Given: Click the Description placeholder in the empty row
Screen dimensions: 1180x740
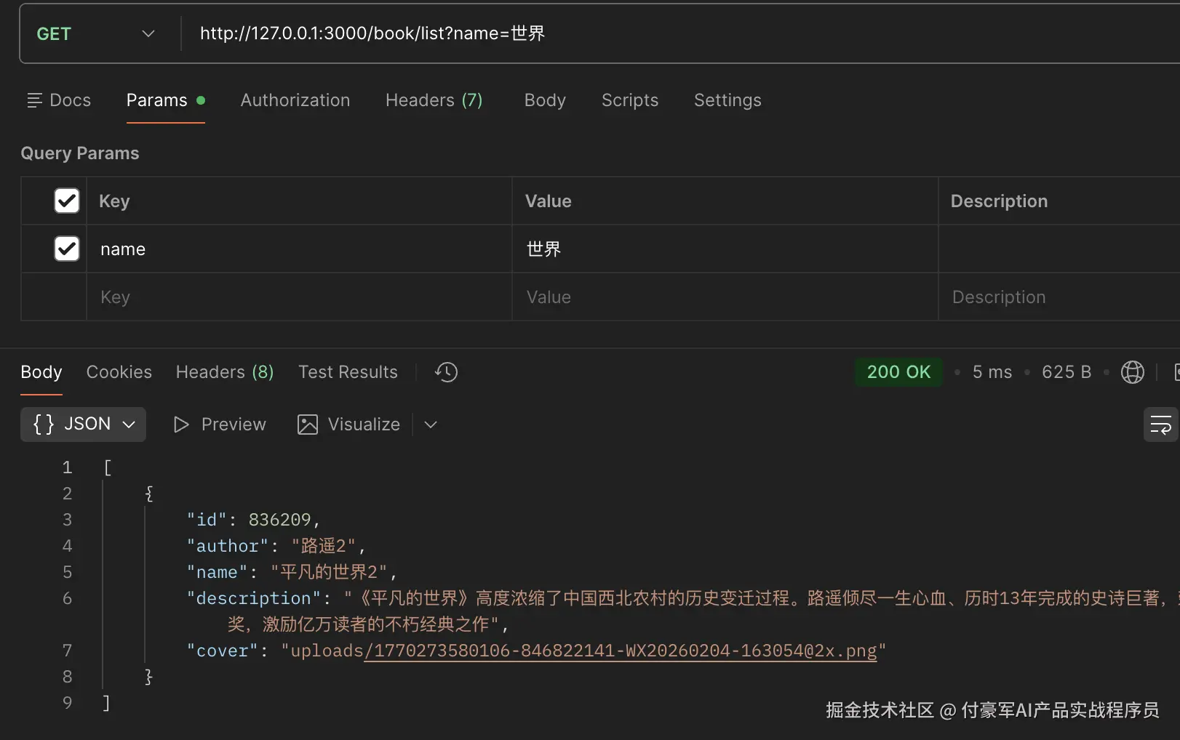Looking at the screenshot, I should point(1059,297).
